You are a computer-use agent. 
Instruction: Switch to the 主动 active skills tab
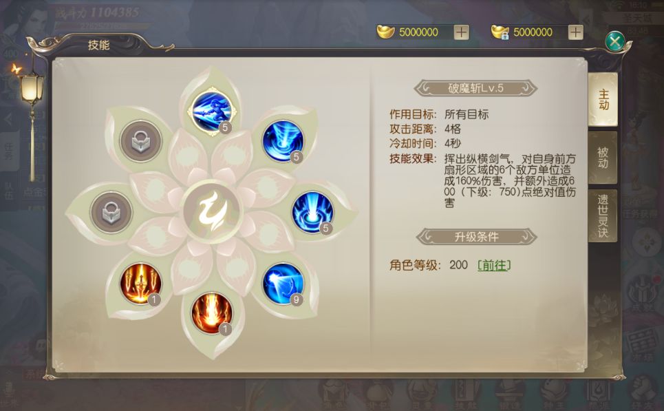[x=603, y=100]
